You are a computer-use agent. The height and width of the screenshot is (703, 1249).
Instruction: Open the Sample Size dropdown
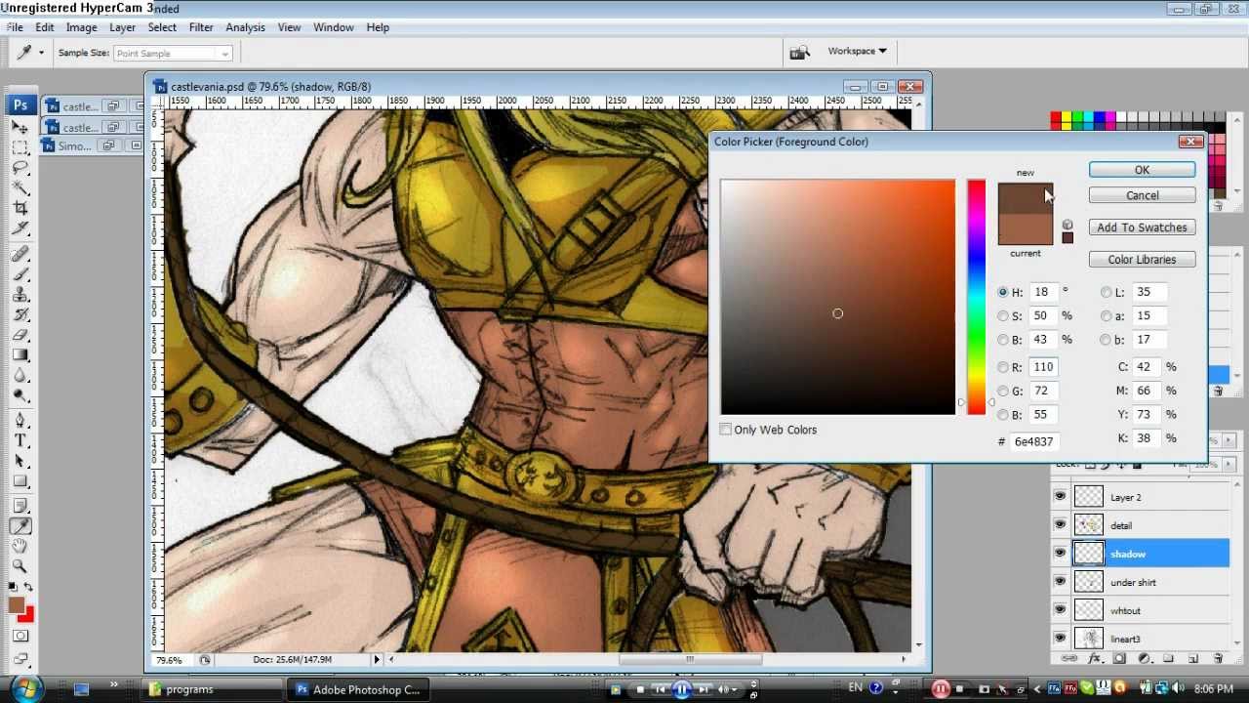coord(173,54)
